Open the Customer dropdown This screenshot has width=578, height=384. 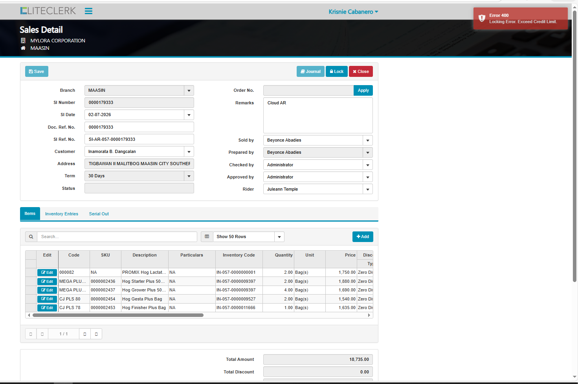(x=189, y=152)
